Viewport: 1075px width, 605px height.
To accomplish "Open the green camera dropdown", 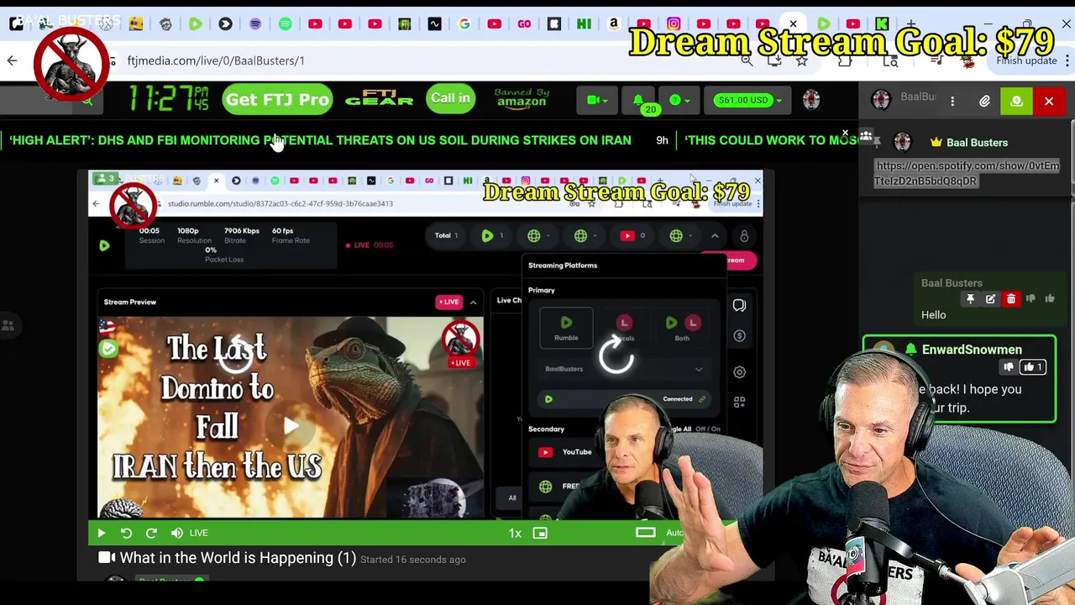I will click(597, 100).
